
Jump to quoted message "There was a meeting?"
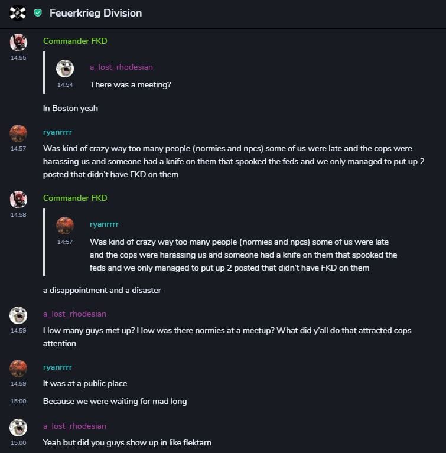point(130,84)
